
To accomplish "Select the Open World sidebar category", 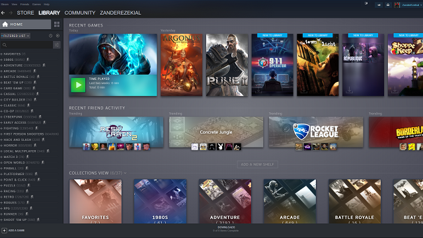I will coord(15,163).
